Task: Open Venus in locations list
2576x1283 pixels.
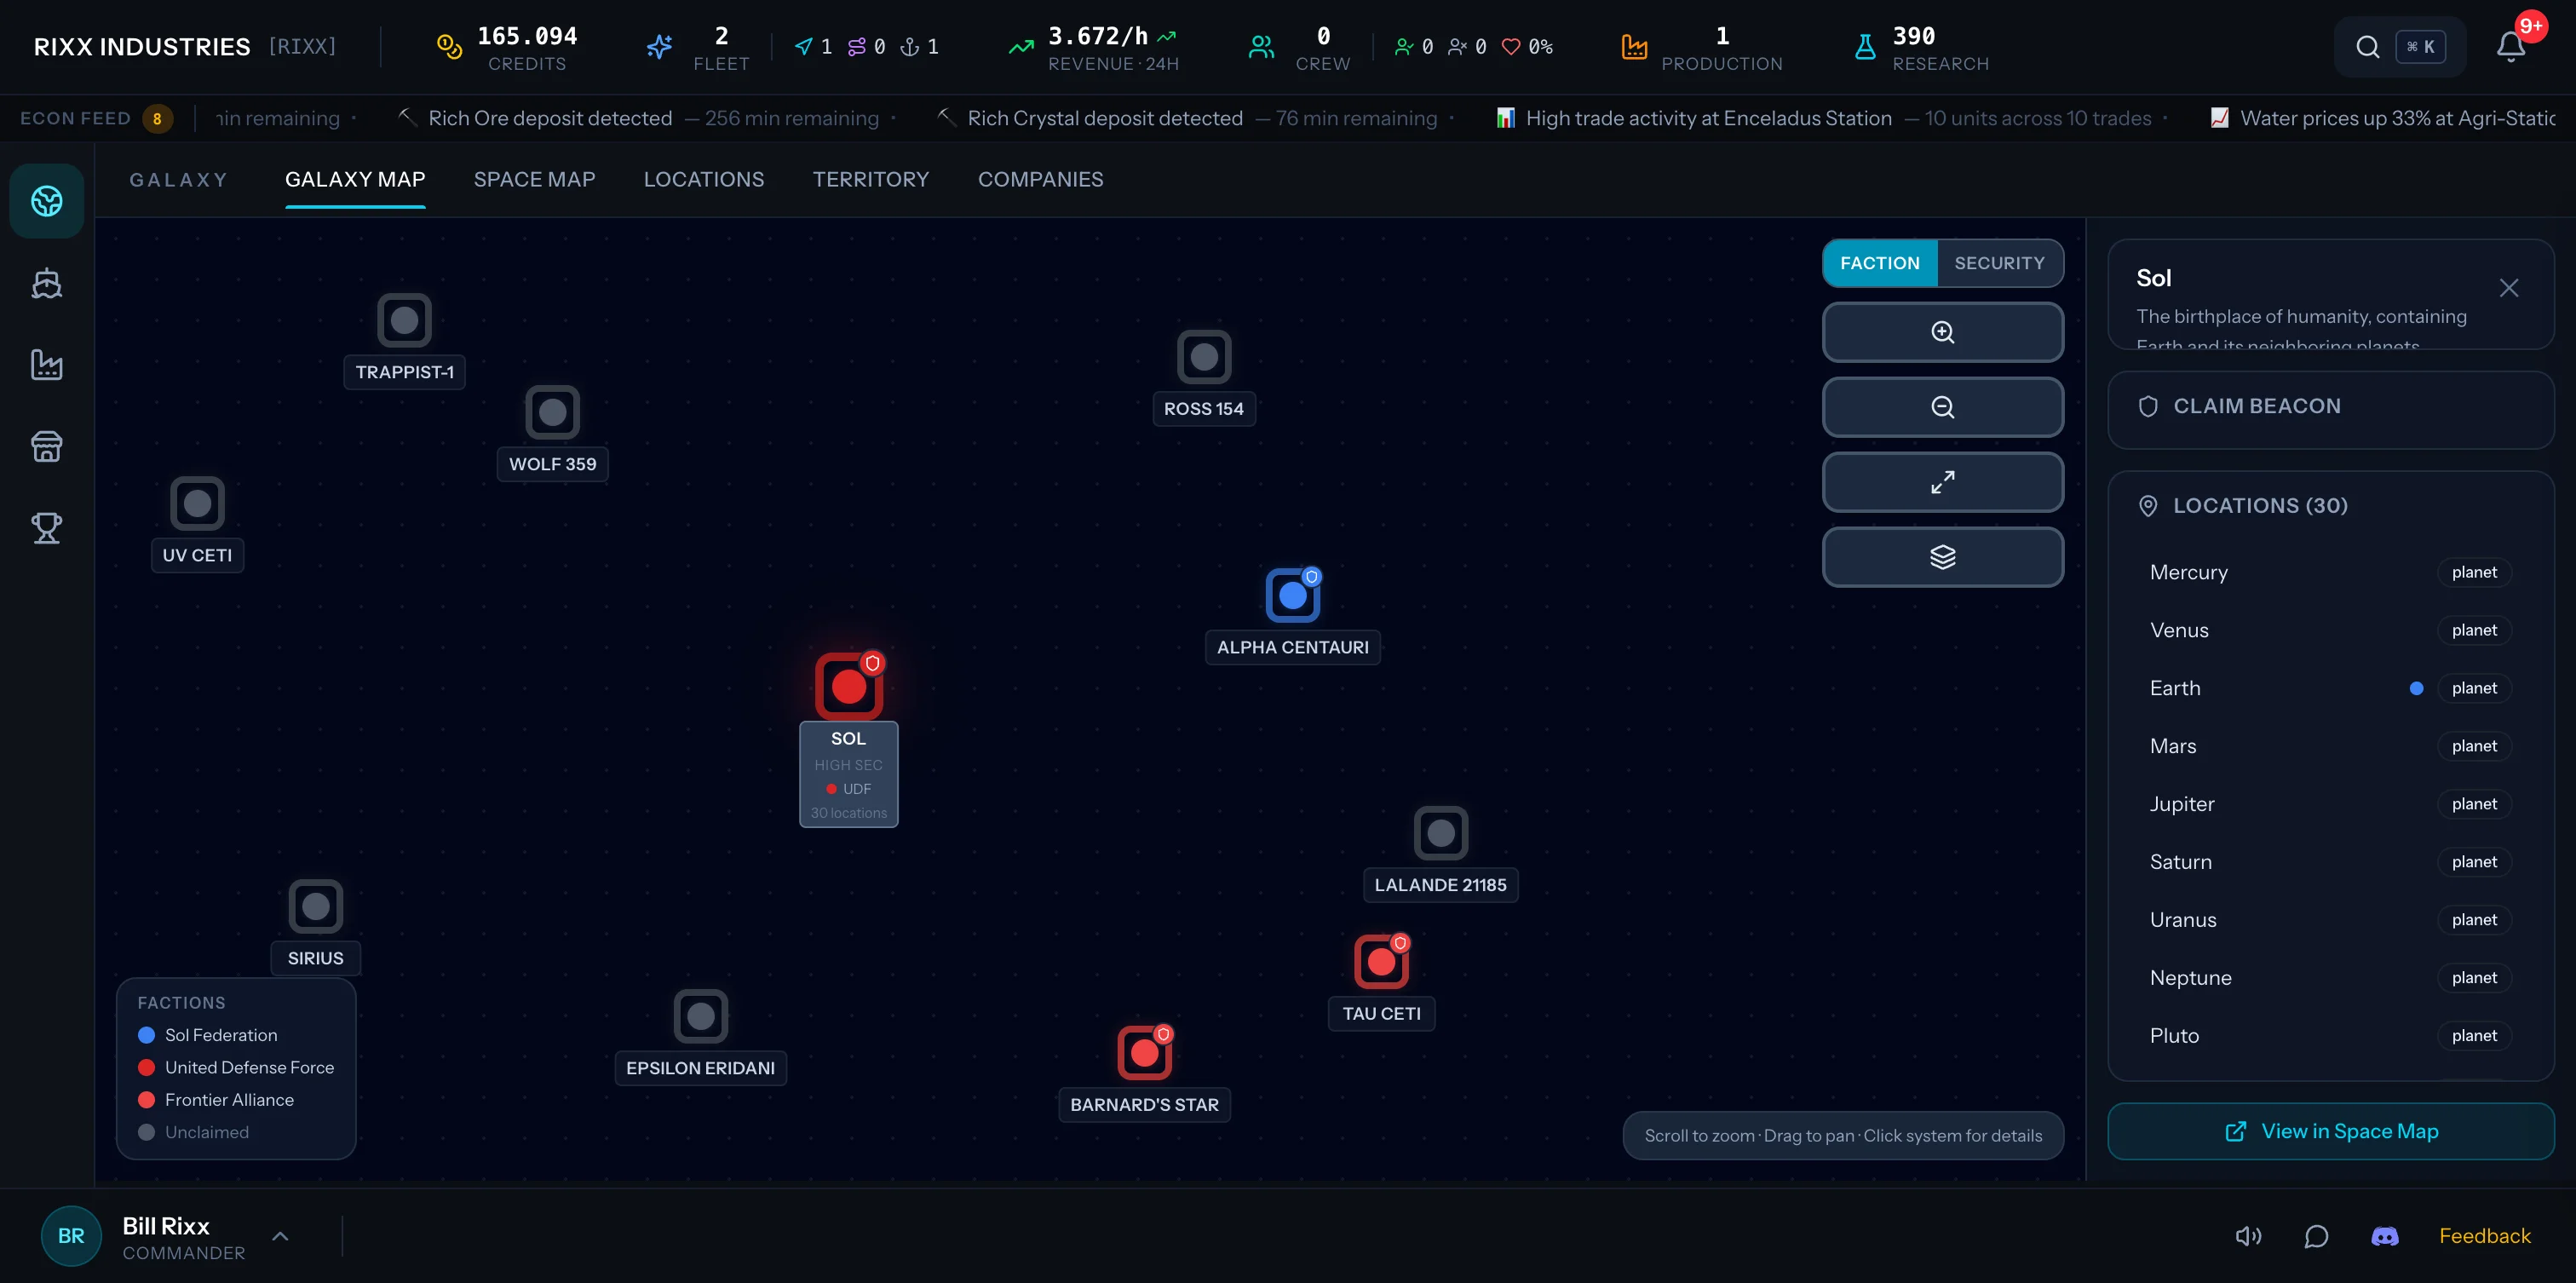Action: click(x=2330, y=630)
